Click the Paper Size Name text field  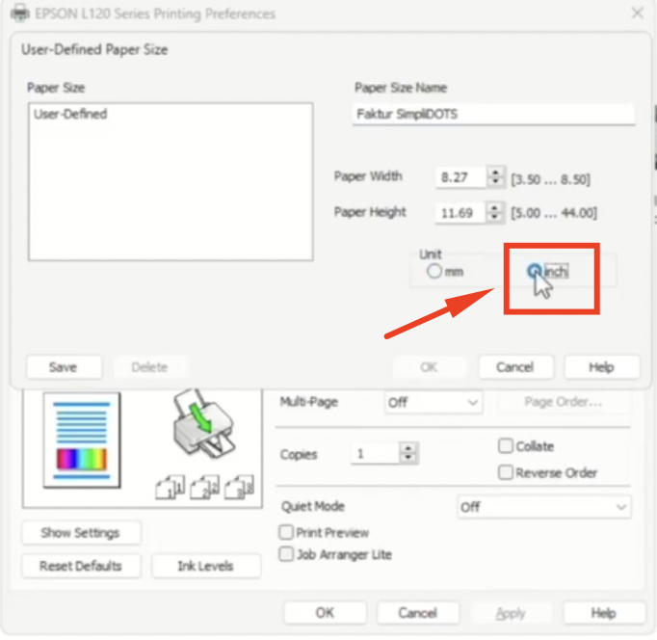494,114
